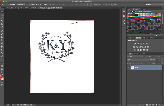Toggle lock transparent pixels in Layers
Viewport: 164px width, 106px height.
coord(133,63)
